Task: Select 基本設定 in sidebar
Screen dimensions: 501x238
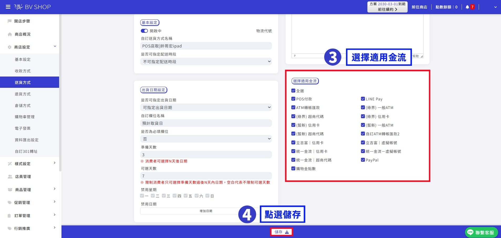Action: tap(23, 59)
